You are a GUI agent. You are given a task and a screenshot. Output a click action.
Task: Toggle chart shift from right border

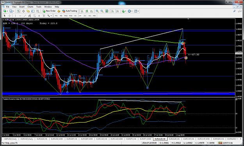pos(118,11)
